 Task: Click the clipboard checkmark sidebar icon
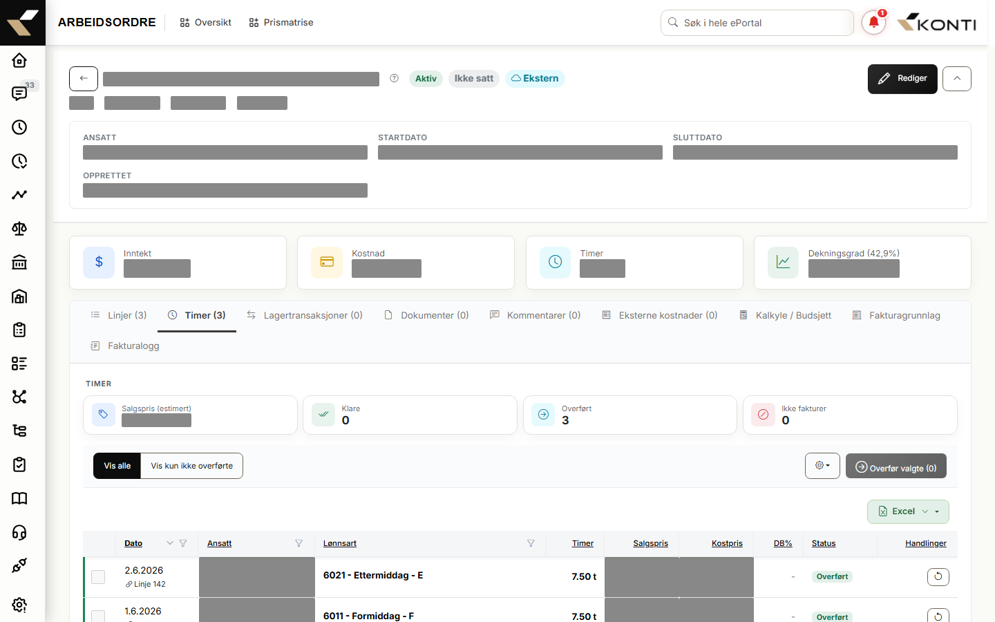tap(19, 464)
